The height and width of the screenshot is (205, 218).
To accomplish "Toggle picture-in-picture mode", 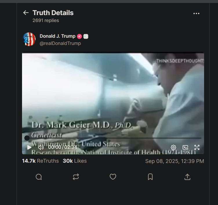I will pyautogui.click(x=185, y=147).
